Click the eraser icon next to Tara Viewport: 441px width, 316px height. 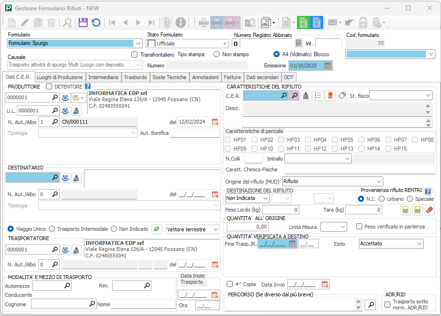pos(430,210)
